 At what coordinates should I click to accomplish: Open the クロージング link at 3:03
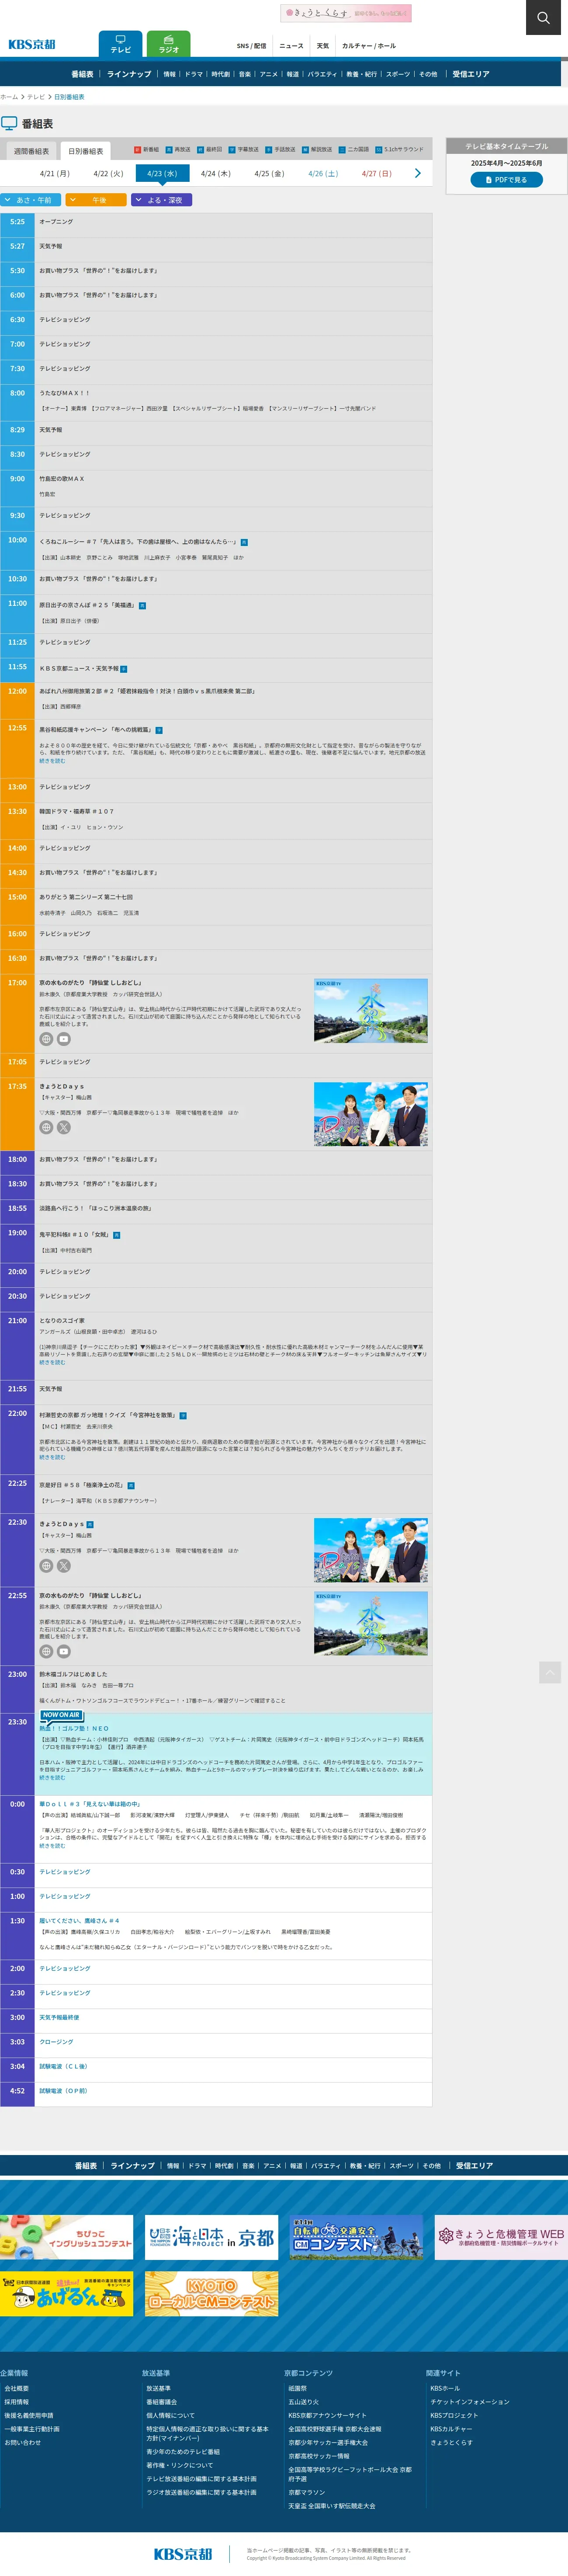[x=56, y=2041]
